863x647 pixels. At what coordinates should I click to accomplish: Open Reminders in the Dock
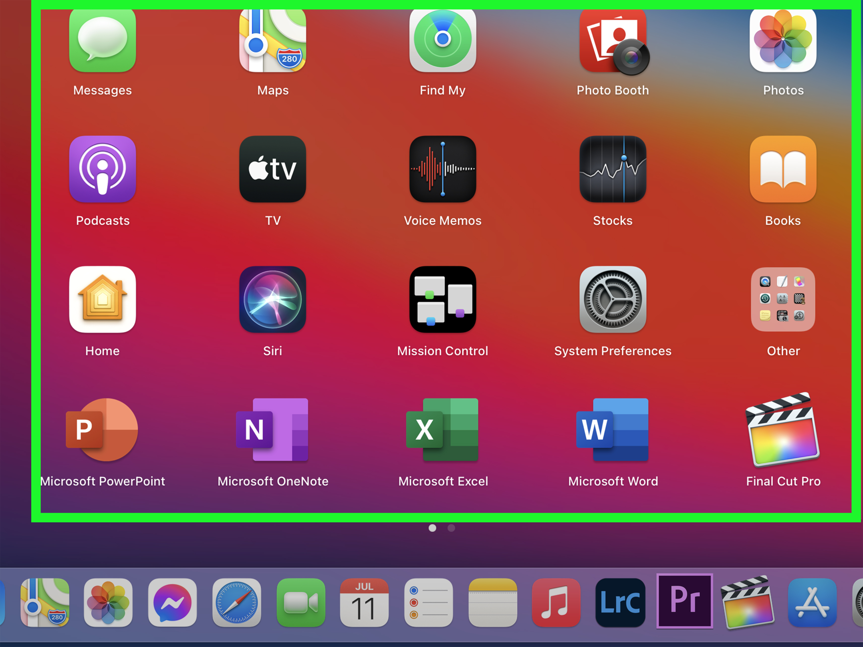point(429,603)
